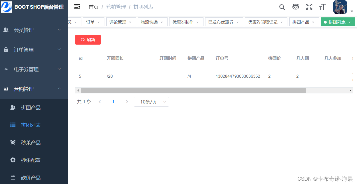The height and width of the screenshot is (184, 357).
Task: Open the GitHub icon in the top bar
Action: (296, 7)
